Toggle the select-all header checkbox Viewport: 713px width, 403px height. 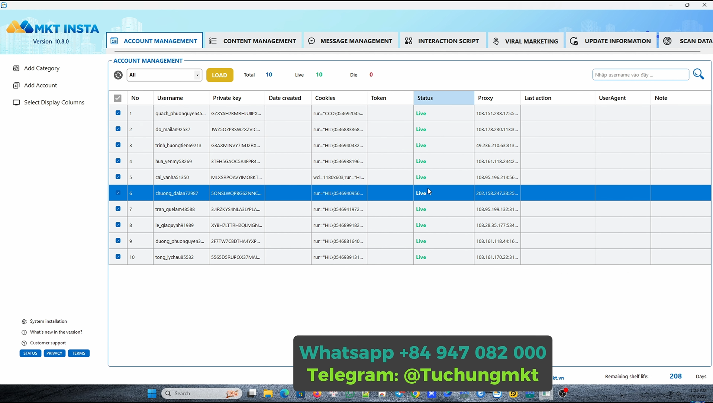point(117,98)
